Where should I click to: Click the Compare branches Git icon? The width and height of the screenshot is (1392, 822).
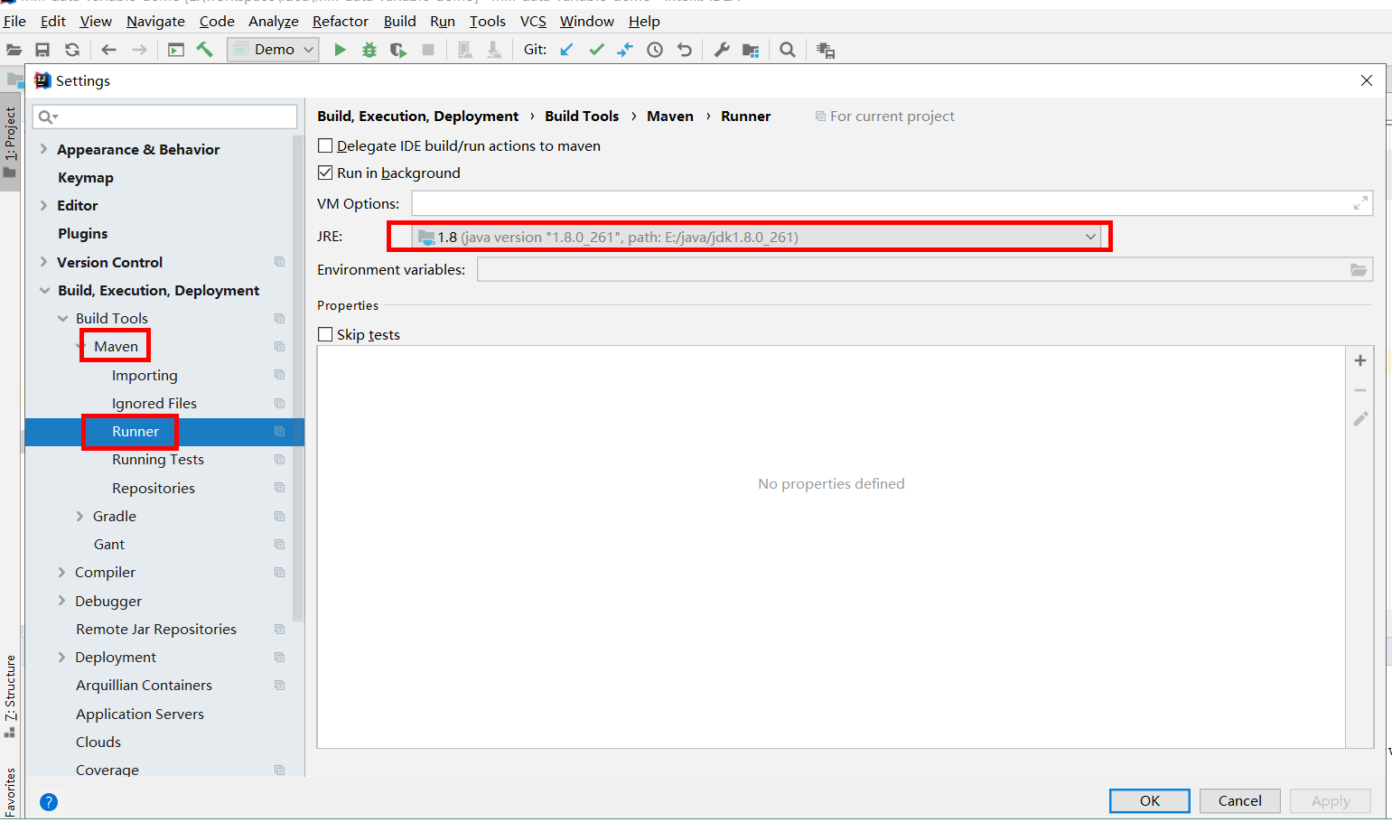625,50
